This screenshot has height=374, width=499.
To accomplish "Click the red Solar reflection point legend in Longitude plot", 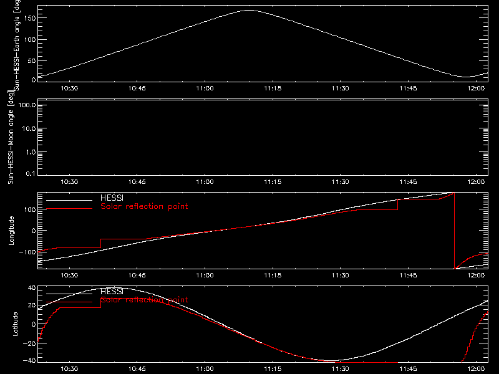I will click(144, 206).
